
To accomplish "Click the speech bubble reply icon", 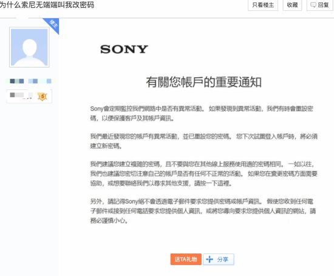I will coord(313,5).
